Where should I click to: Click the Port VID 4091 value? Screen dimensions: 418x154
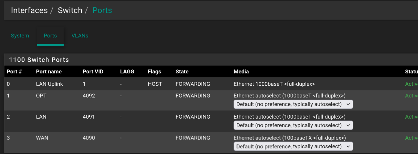[89, 117]
